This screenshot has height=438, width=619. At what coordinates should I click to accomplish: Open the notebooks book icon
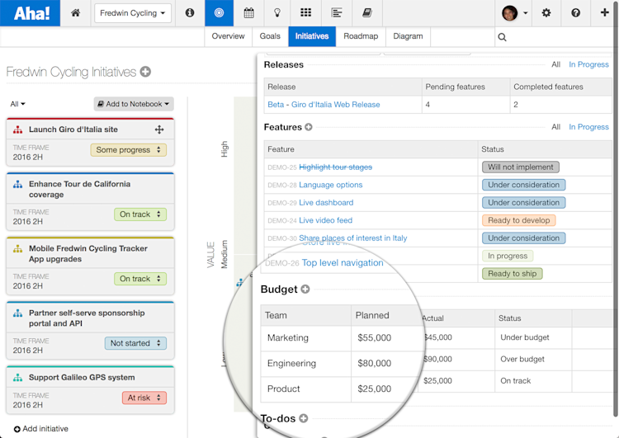367,13
